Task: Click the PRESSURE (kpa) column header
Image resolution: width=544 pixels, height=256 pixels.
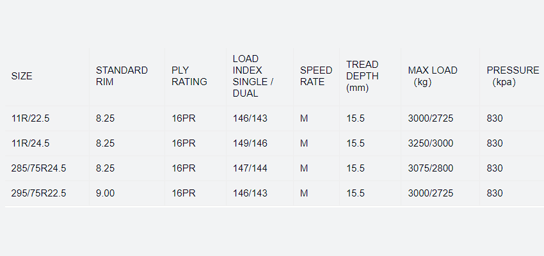Action: 513,76
